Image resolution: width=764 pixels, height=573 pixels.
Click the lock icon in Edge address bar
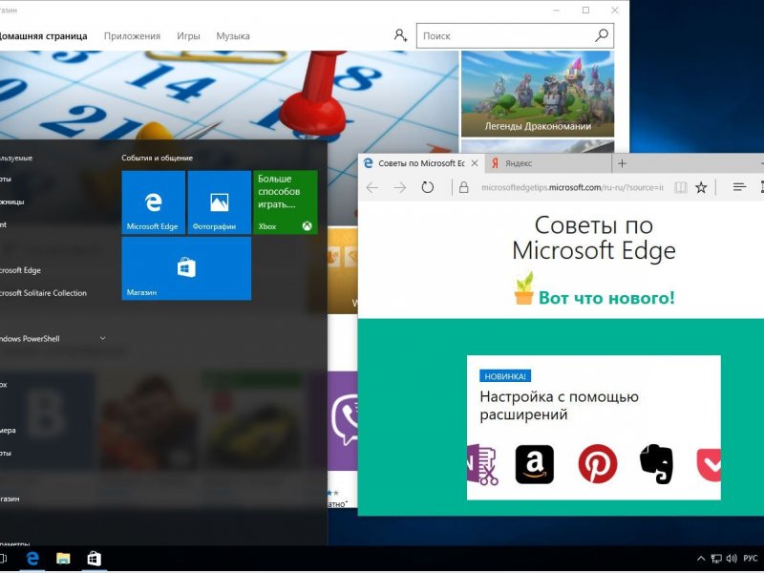coord(464,187)
